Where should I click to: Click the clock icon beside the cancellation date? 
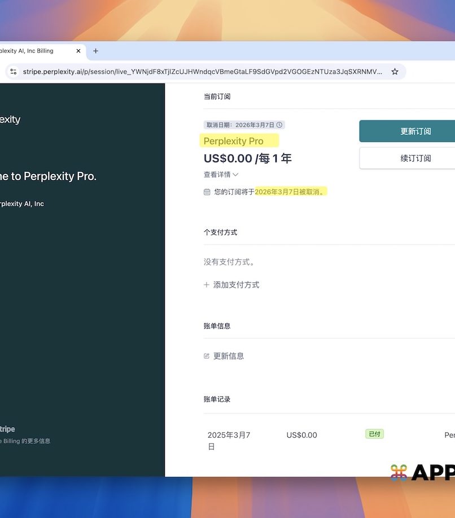(x=279, y=125)
